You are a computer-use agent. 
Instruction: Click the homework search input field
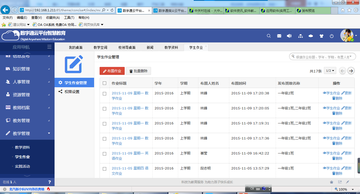pyautogui.click(x=323, y=57)
